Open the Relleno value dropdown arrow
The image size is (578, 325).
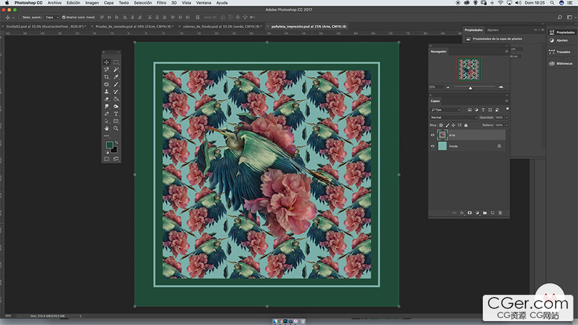pyautogui.click(x=506, y=125)
